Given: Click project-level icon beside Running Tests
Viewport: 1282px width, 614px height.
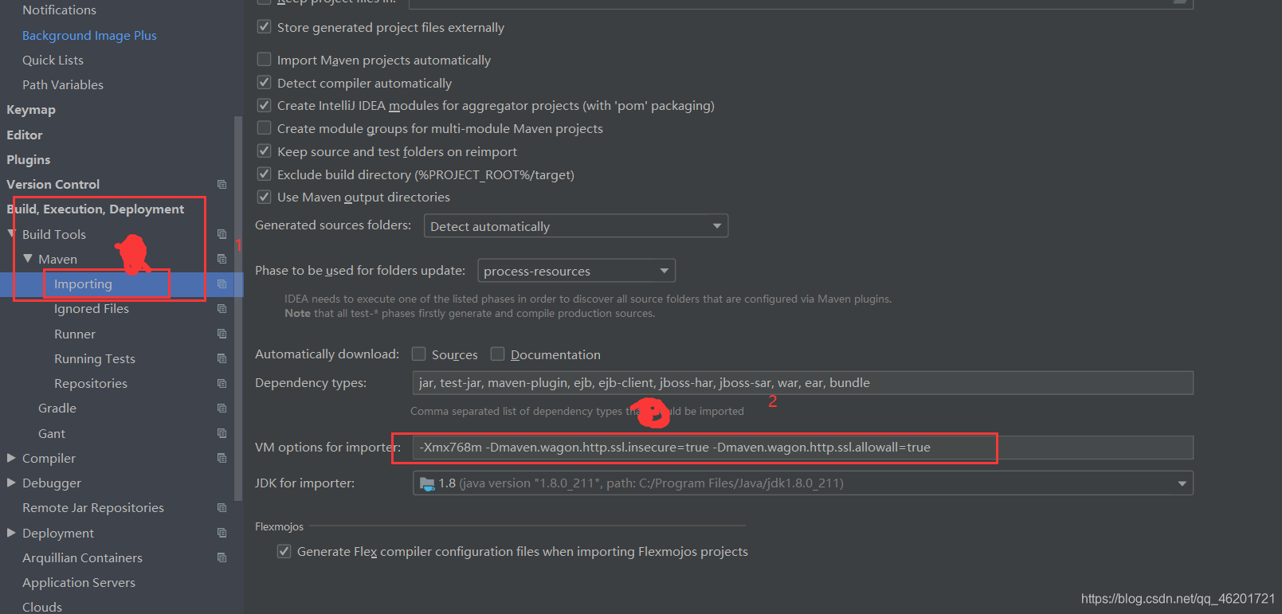Looking at the screenshot, I should click(222, 358).
